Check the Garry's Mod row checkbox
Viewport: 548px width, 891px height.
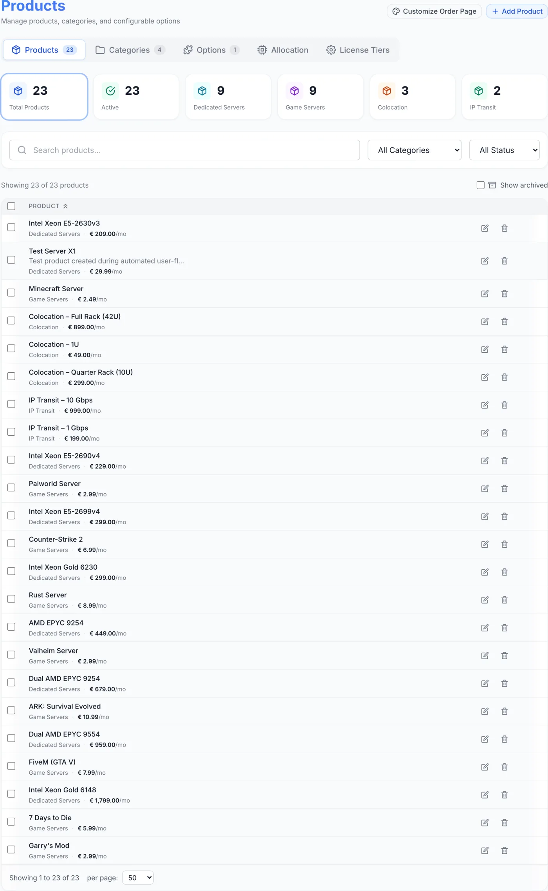11,850
